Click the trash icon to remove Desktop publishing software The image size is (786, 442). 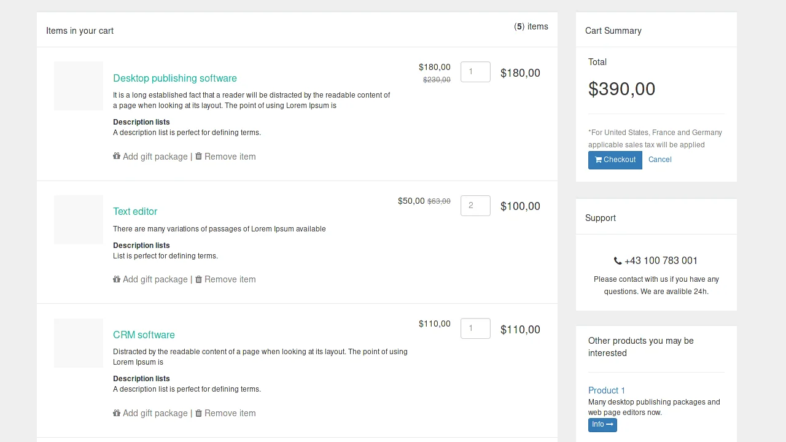pos(198,157)
